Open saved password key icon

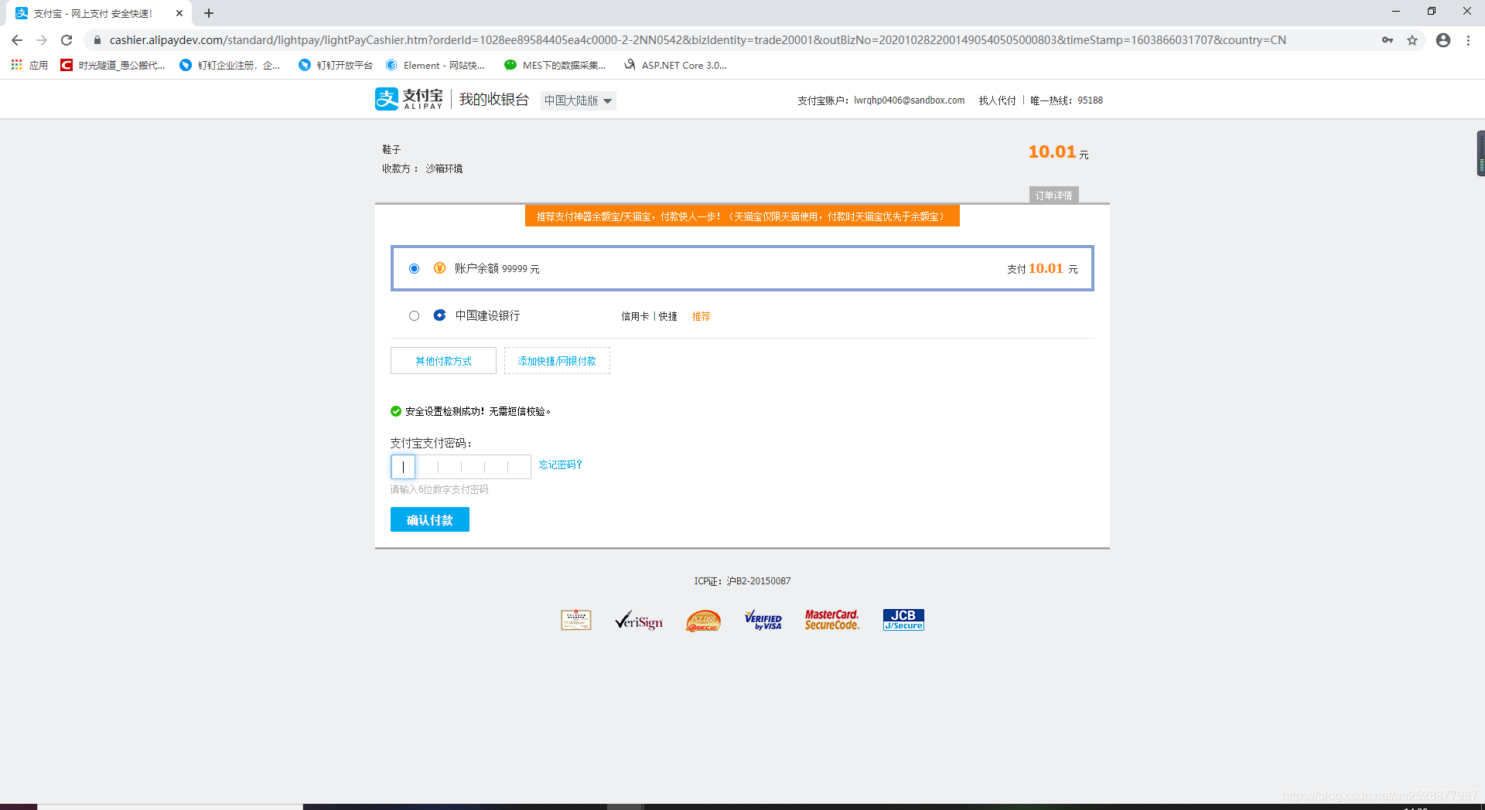pos(1388,40)
